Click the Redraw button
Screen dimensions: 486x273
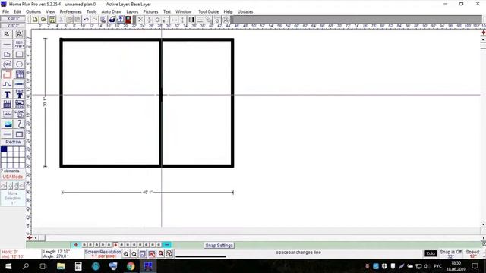coord(13,142)
